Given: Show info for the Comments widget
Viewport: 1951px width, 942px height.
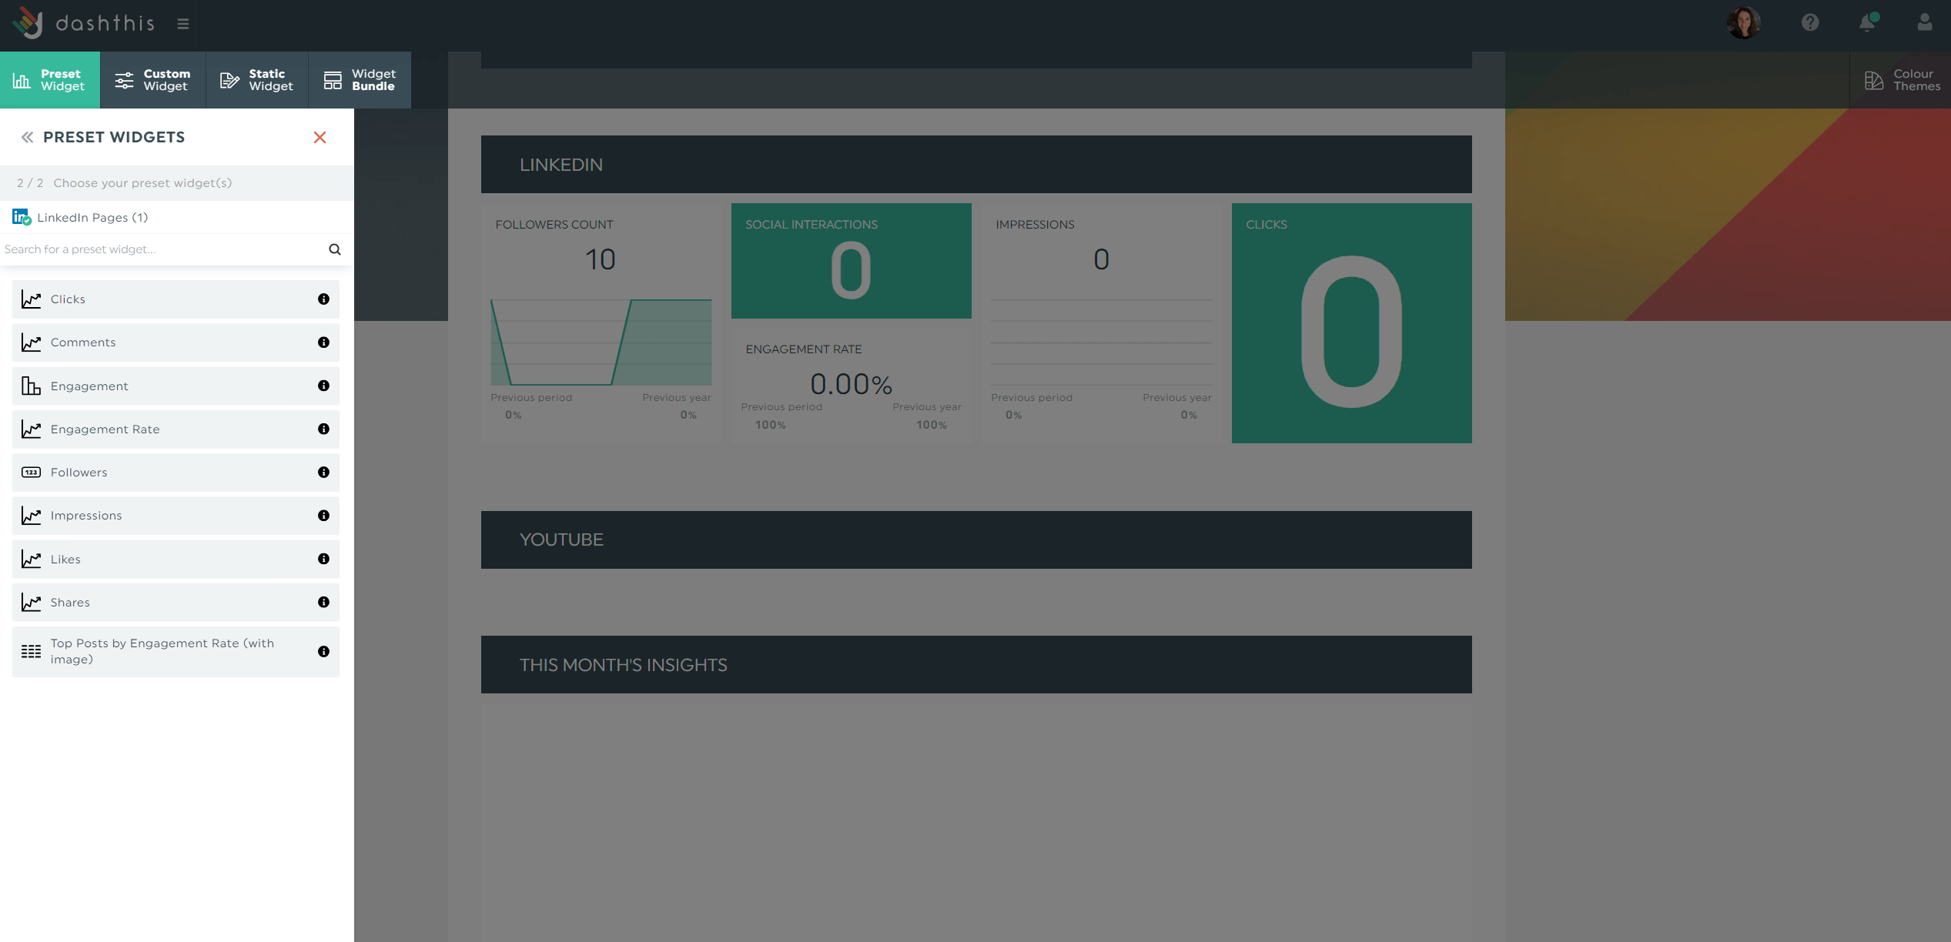Looking at the screenshot, I should 323,342.
